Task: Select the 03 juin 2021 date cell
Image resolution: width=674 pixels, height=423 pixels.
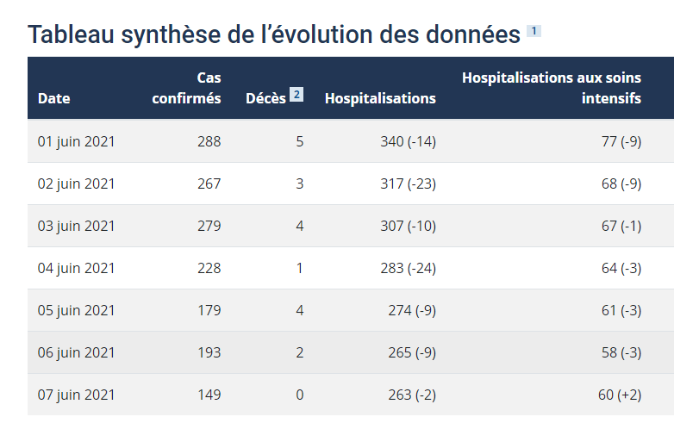Action: pos(76,226)
